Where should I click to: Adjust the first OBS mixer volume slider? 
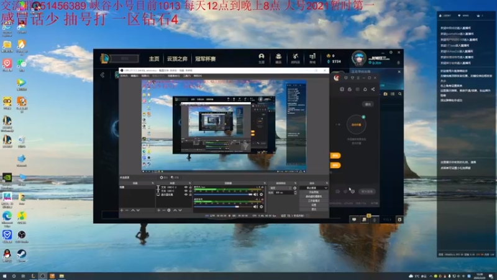click(x=223, y=194)
